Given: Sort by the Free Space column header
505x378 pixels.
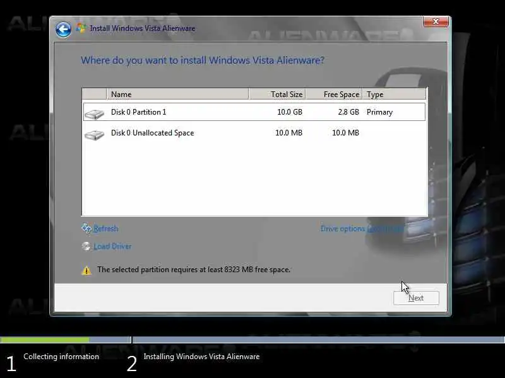Looking at the screenshot, I should click(334, 94).
